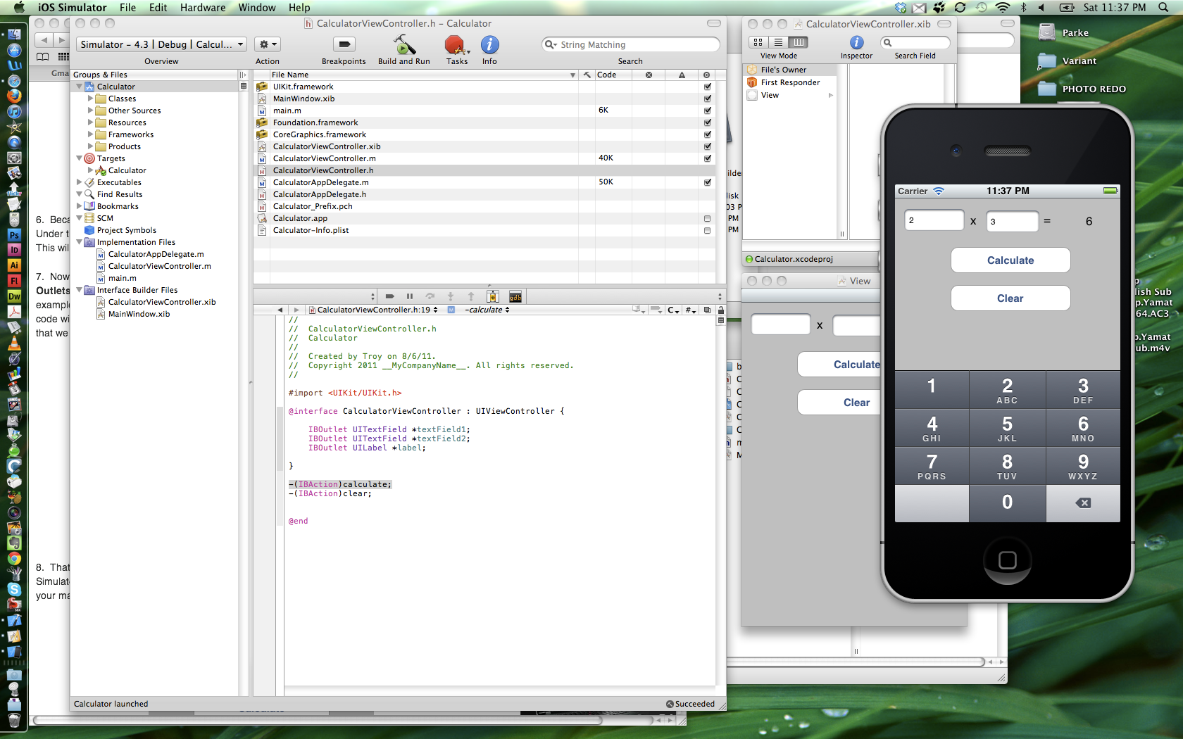Switch xib window to list view mode
This screenshot has height=739, width=1183.
778,42
